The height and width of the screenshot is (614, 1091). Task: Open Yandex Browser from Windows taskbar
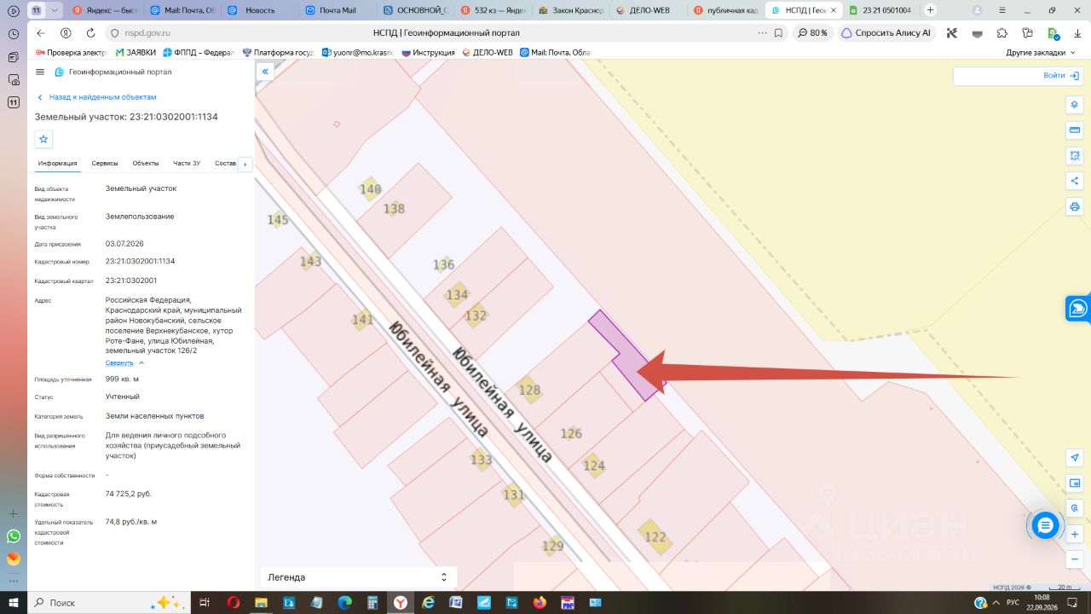[400, 602]
